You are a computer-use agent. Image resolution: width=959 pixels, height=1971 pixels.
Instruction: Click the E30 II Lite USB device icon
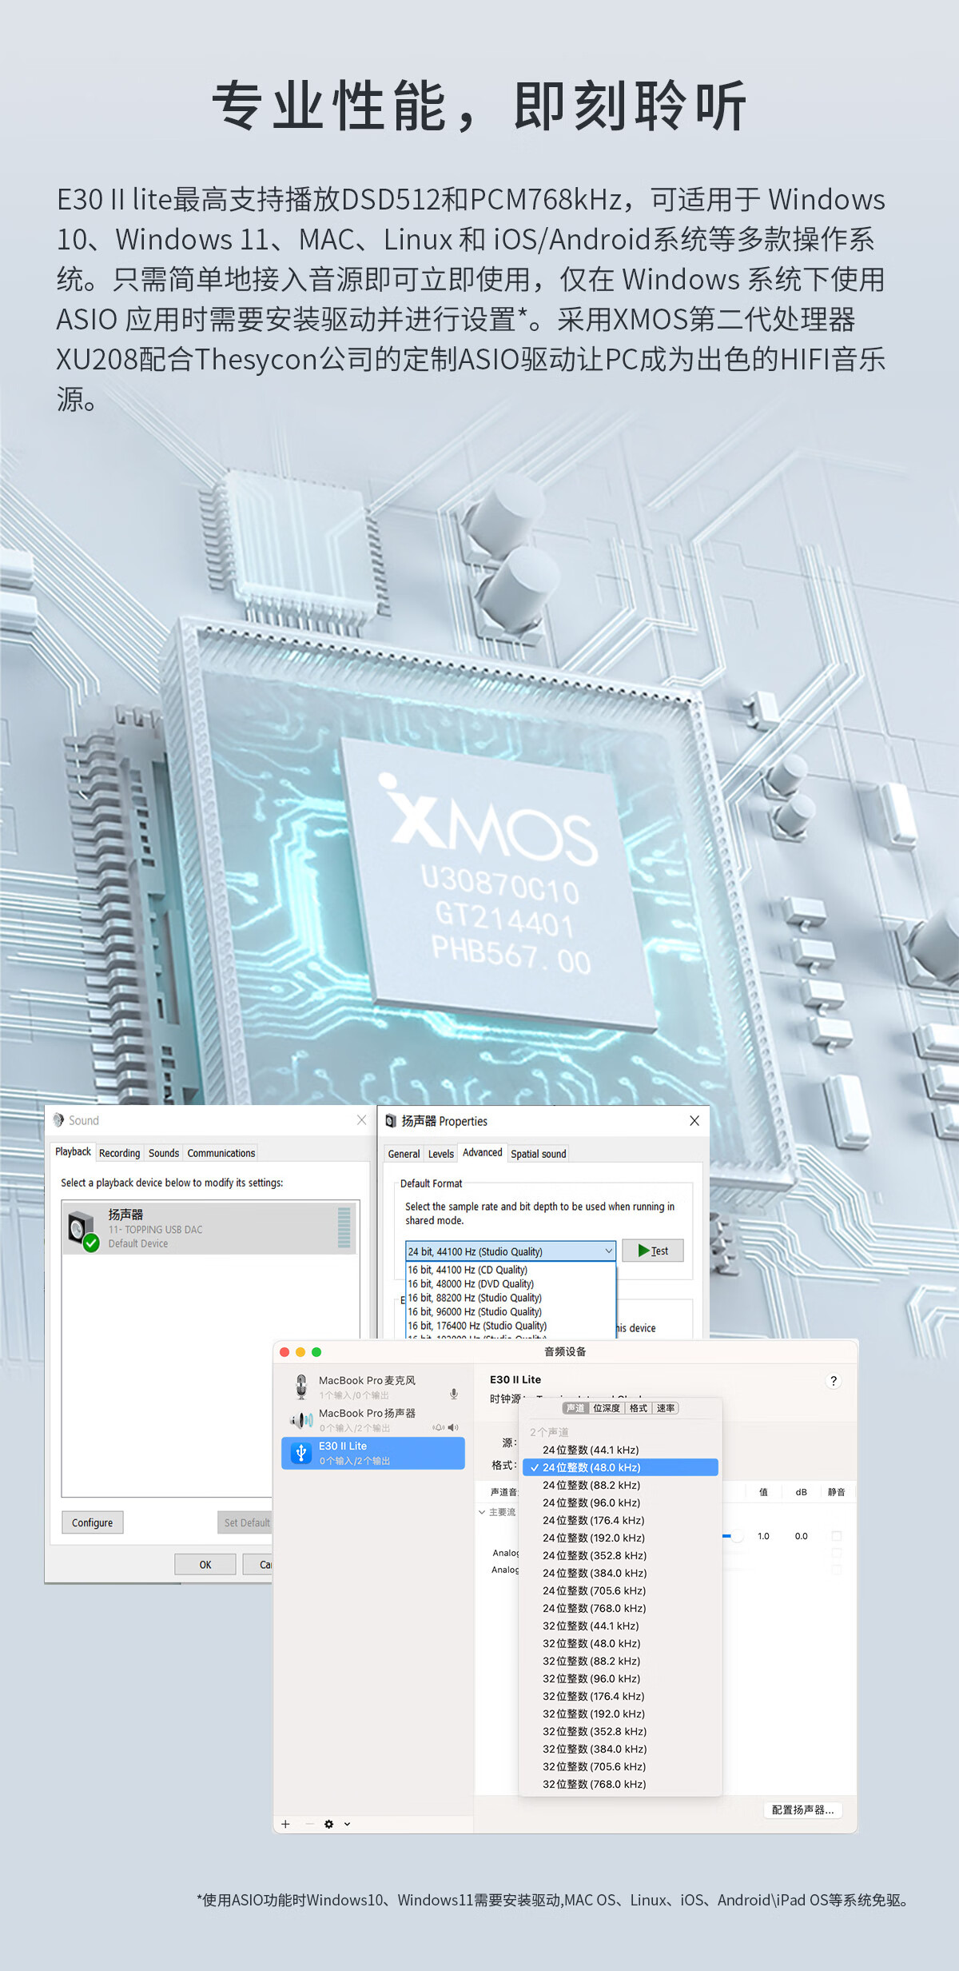(x=300, y=1453)
